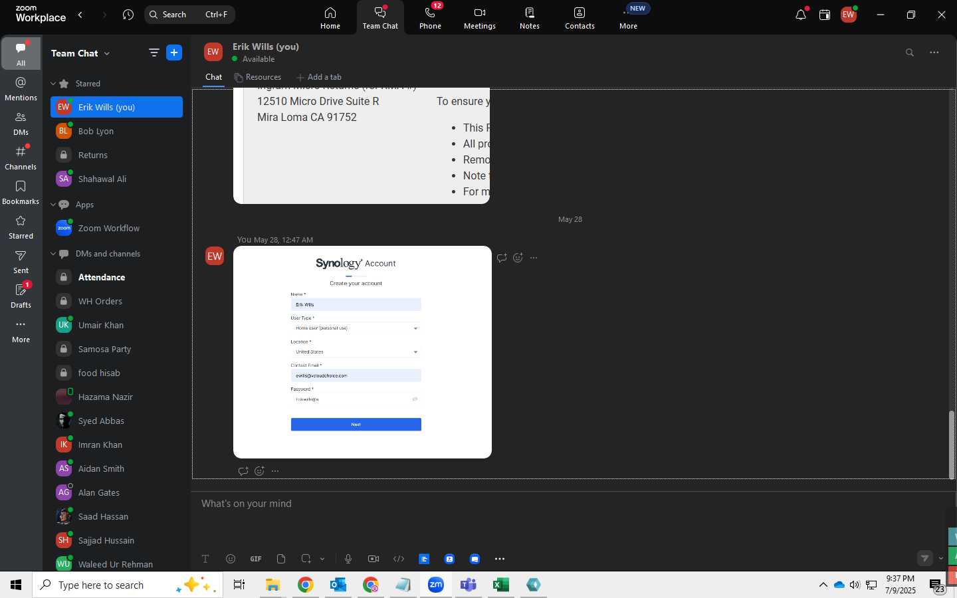Open the WH Orders channel
957x598 pixels.
pos(116,301)
